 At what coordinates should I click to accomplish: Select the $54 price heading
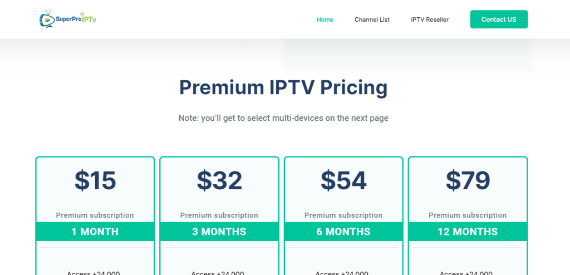tap(343, 180)
